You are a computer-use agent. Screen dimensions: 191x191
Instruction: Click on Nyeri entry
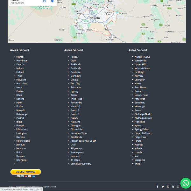(x=19, y=103)
